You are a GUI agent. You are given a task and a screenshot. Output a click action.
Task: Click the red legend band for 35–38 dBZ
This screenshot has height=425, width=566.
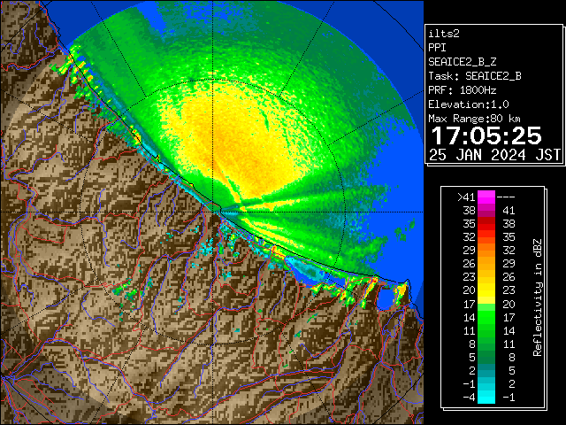[486, 224]
